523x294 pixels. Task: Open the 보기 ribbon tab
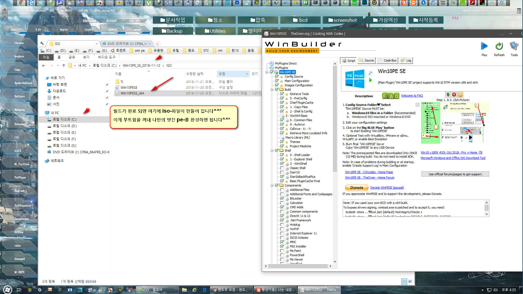coord(86,57)
